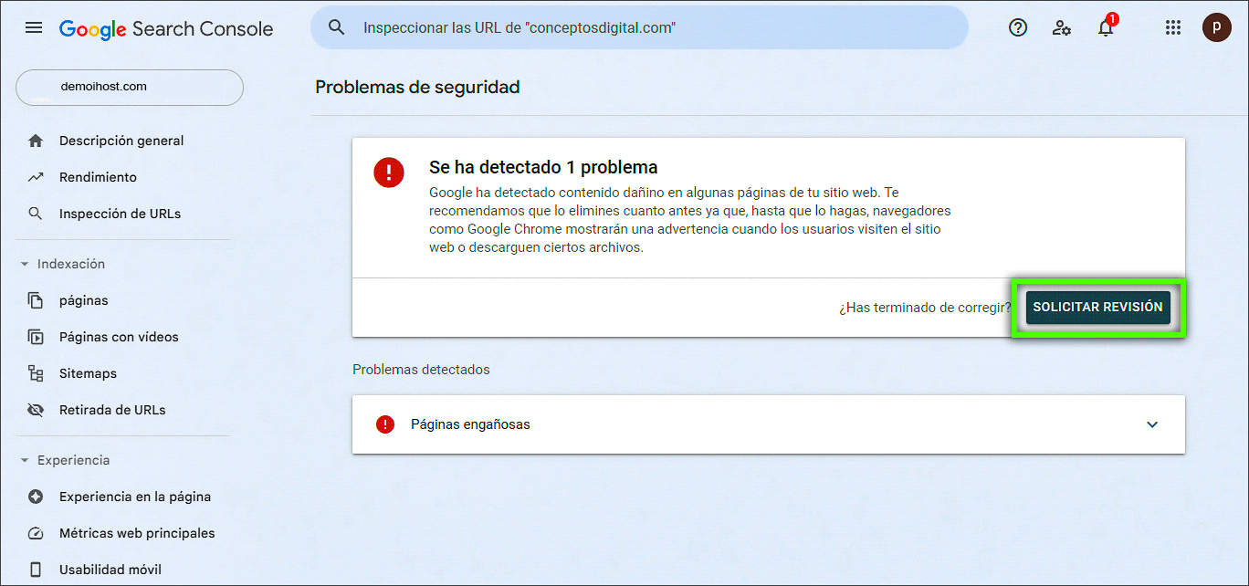Open the Sitemaps page
Viewport: 1249px width, 586px height.
coord(88,374)
